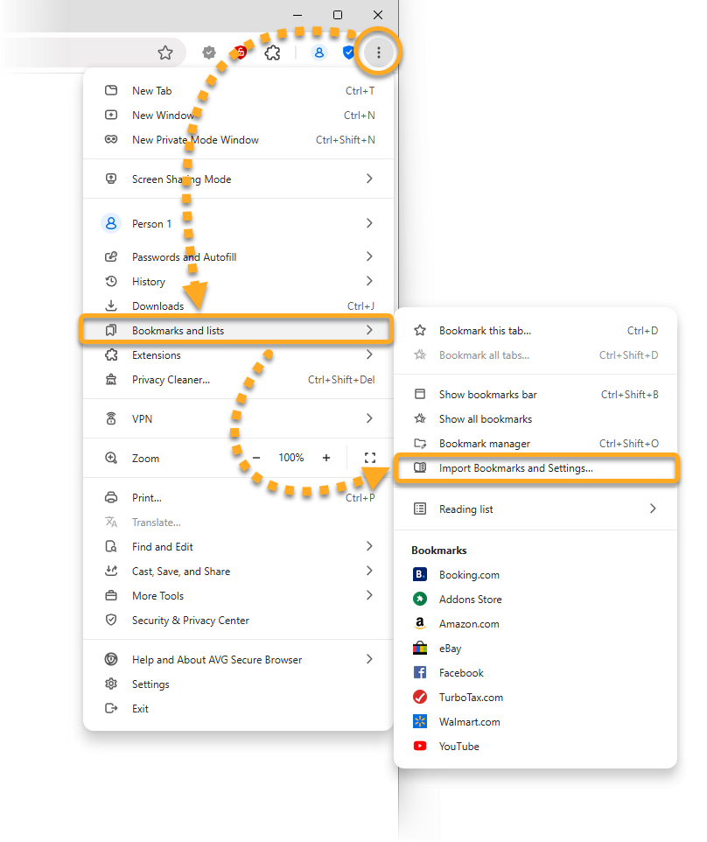The width and height of the screenshot is (707, 842).
Task: Click the blue shield checkmark toolbar icon
Action: click(x=348, y=53)
